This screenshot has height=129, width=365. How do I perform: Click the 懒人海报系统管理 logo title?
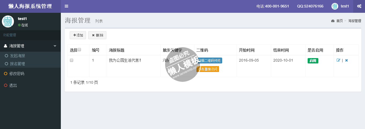[x=30, y=6]
